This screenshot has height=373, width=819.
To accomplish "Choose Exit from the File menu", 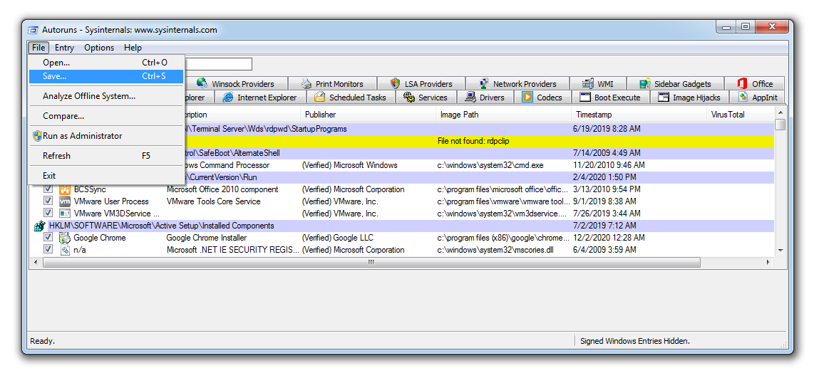I will 106,175.
